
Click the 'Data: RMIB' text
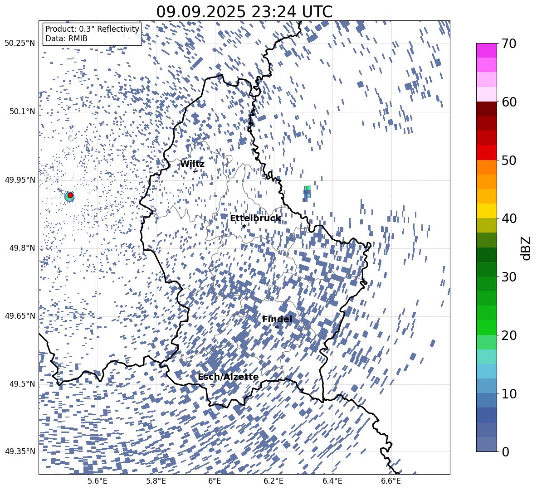(x=66, y=39)
